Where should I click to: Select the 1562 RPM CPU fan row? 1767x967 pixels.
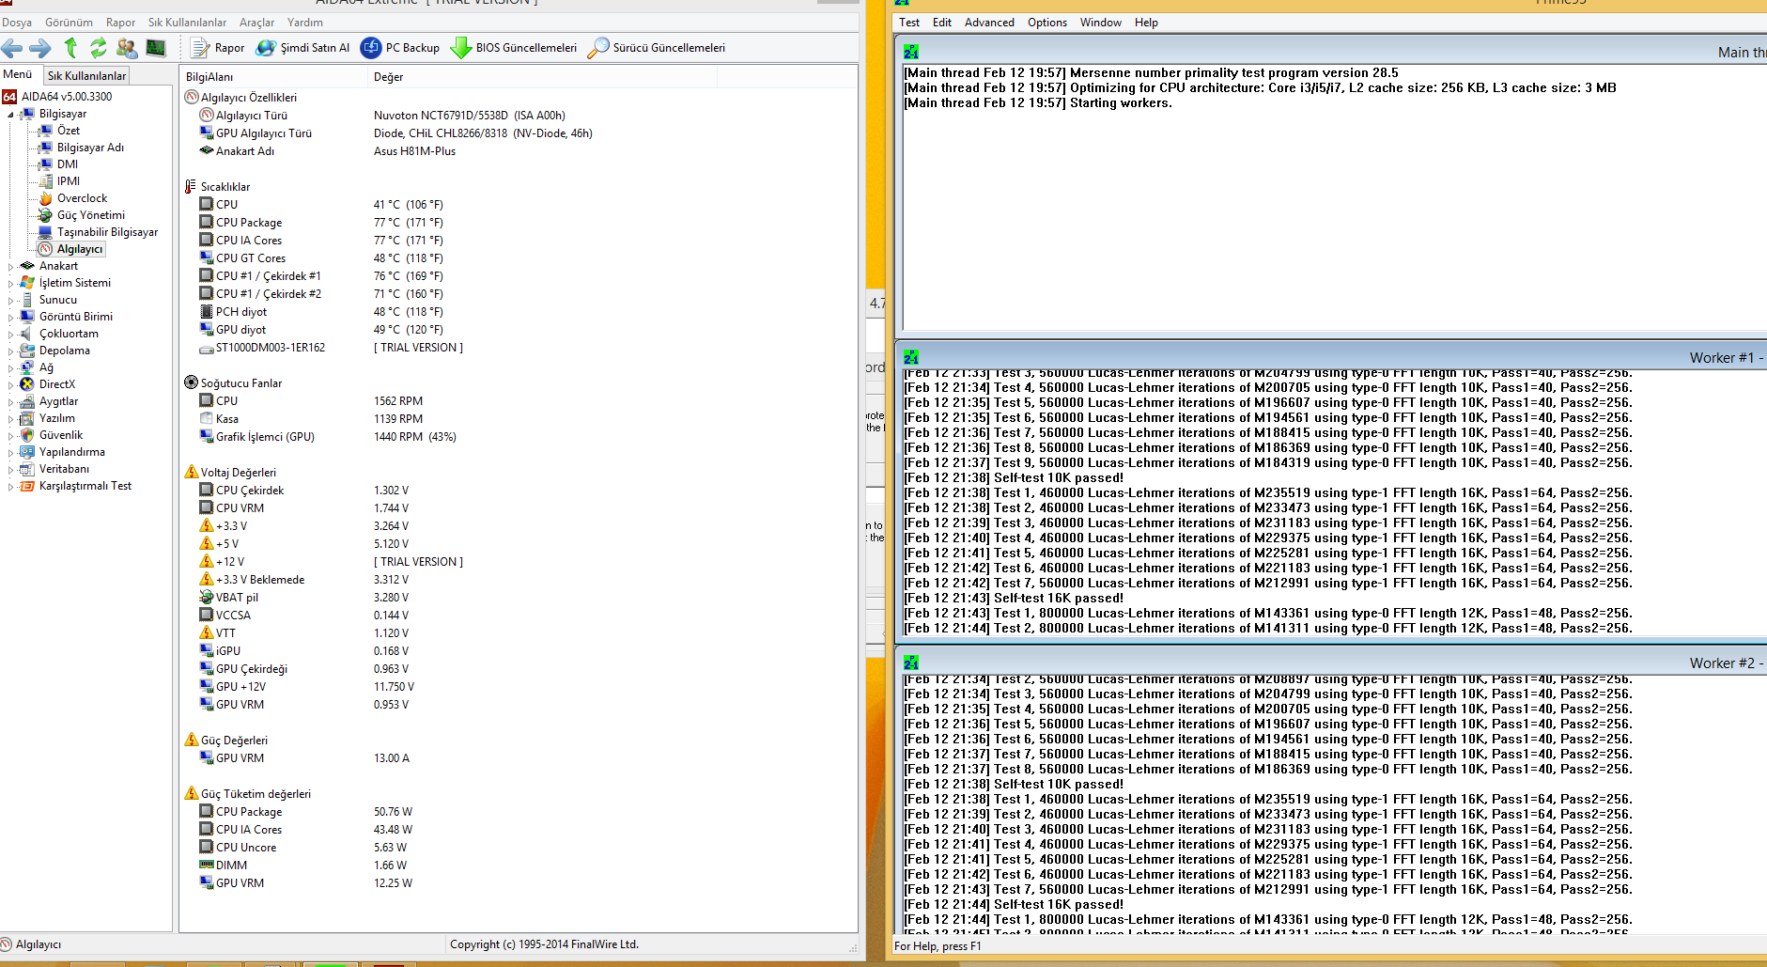tap(519, 401)
